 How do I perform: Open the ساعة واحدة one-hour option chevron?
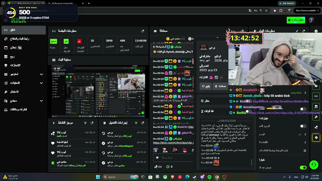[x=305, y=93]
